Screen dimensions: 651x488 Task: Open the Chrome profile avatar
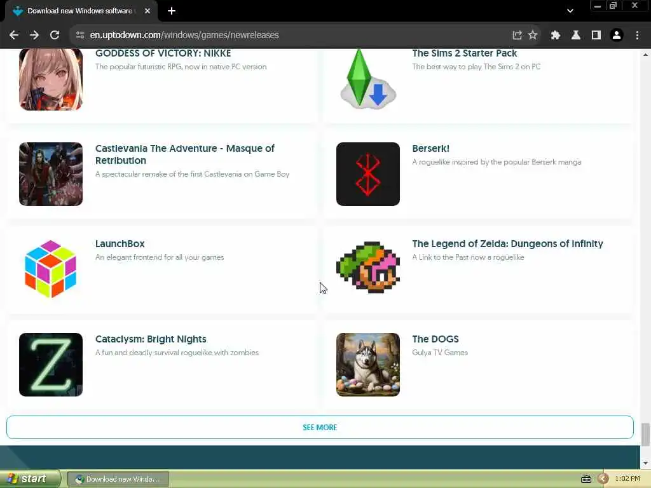[617, 36]
